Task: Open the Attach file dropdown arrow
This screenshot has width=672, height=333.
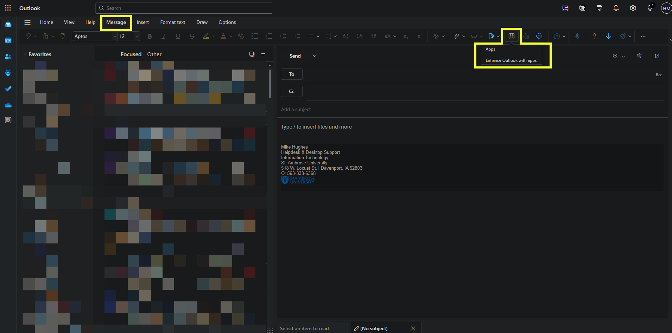Action: point(464,36)
